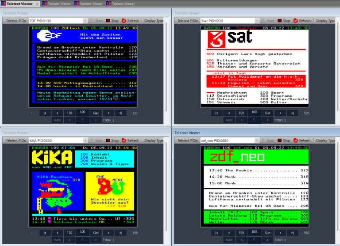340x246 pixels.
Task: Focus the page number field in 3sat panel
Action: (x=254, y=113)
